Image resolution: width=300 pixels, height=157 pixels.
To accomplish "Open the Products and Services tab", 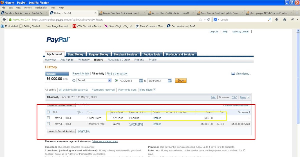I will tap(180, 54).
